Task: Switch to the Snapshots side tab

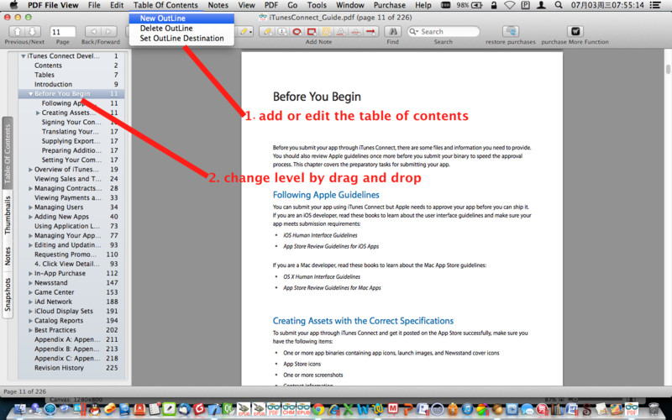Action: pyautogui.click(x=8, y=295)
